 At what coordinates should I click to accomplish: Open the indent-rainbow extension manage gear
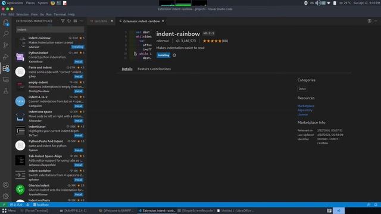tap(174, 55)
